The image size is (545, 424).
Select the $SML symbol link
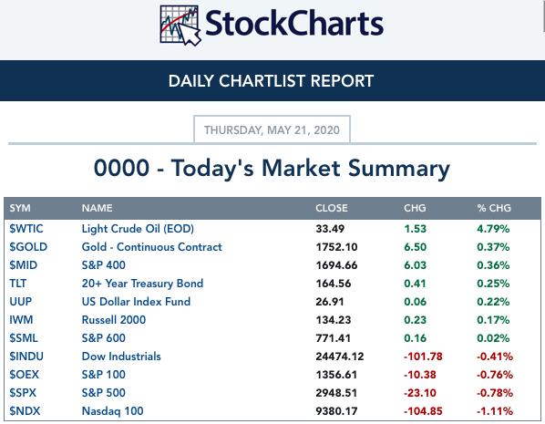[24, 338]
